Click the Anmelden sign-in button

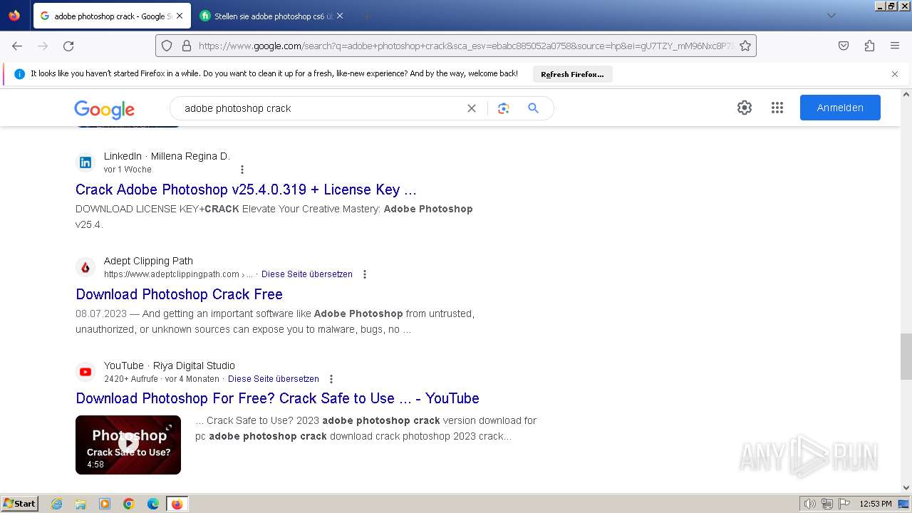[x=840, y=108]
